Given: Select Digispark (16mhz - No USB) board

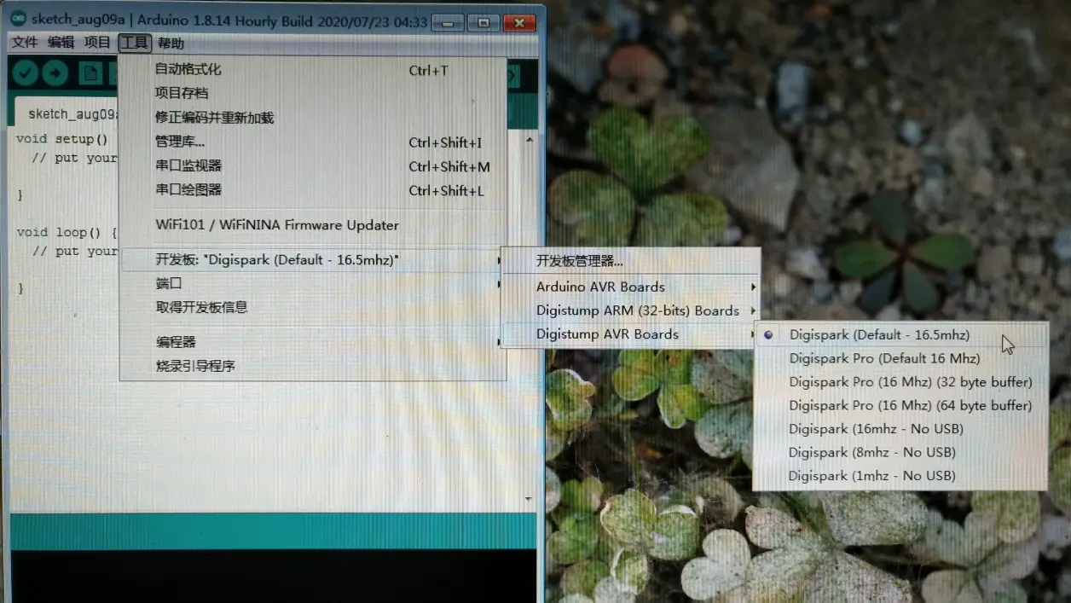Looking at the screenshot, I should pos(900,429).
